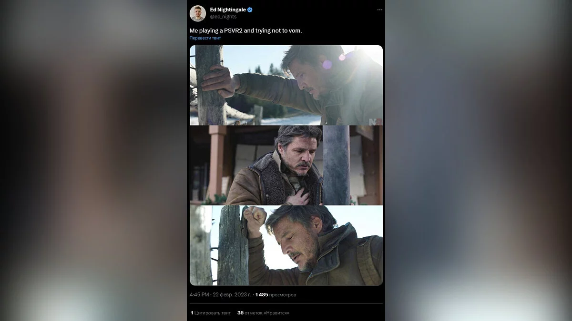The width and height of the screenshot is (572, 321).
Task: Open the three-dot more options menu
Action: coord(379,10)
